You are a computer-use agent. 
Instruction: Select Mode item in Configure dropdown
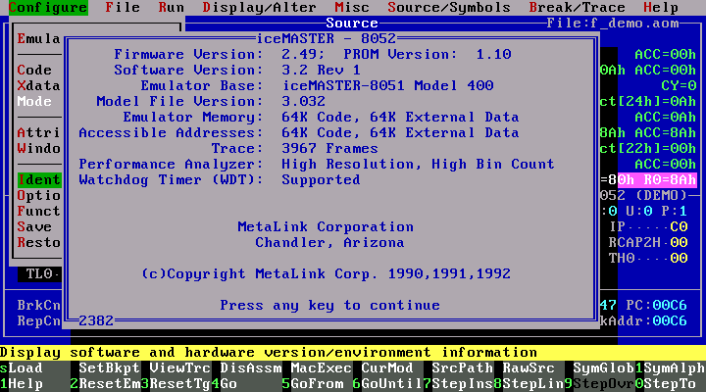click(34, 101)
